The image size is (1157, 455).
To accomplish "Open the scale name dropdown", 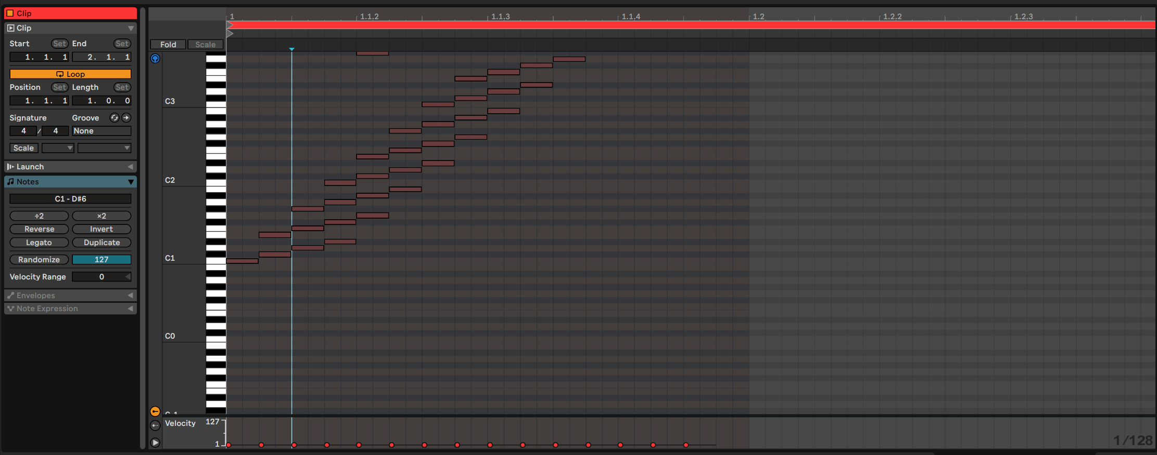I will (x=104, y=148).
